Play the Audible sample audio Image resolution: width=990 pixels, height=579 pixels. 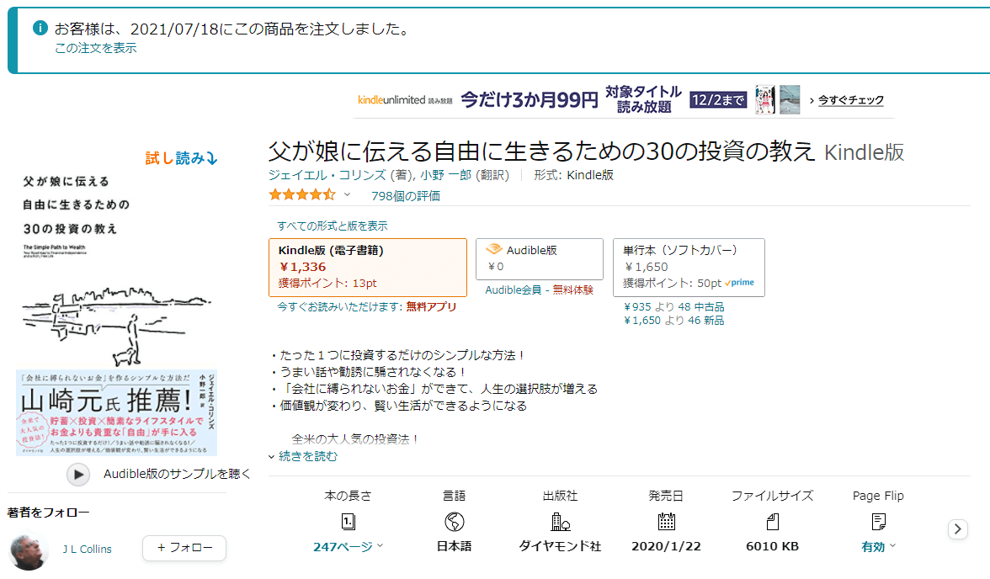[78, 474]
